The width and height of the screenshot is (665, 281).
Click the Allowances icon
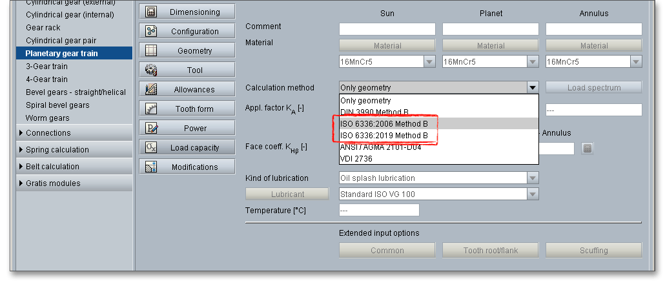click(152, 89)
